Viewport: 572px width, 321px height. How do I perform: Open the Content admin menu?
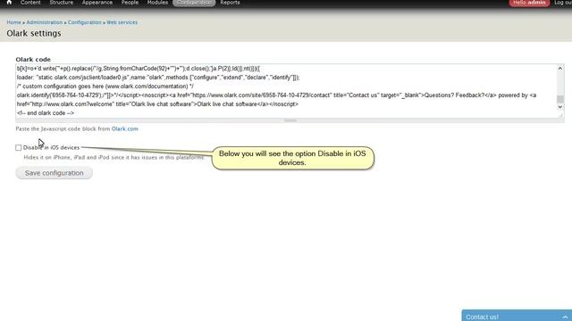tap(30, 3)
